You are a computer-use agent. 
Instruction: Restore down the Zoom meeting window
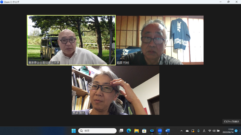[229, 2]
